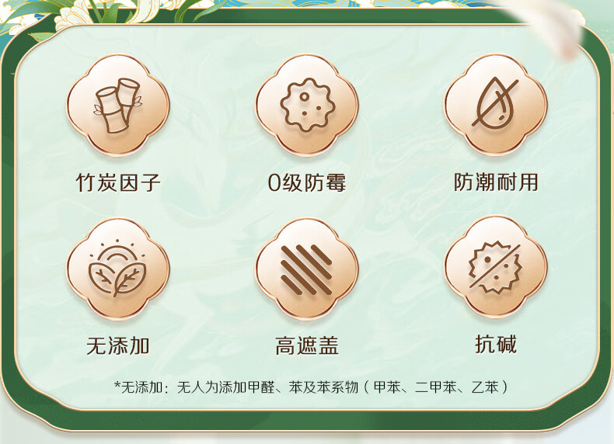Viewport: 614px width, 444px height.
Task: Click the *无添加 footnote text
Action: tap(312, 387)
